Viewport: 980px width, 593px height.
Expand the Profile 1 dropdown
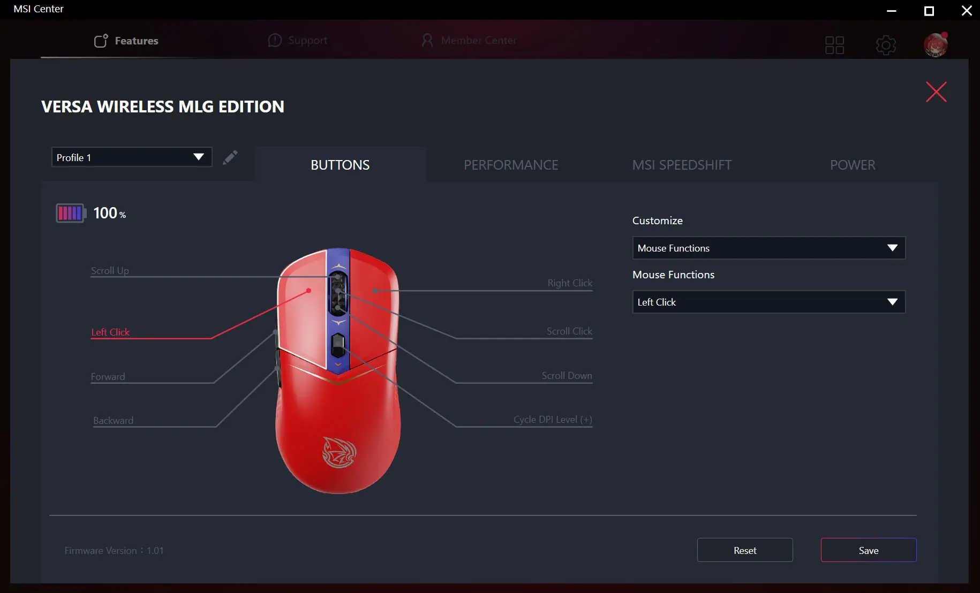coord(132,157)
